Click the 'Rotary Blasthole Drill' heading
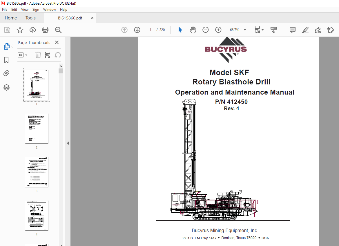 click(x=231, y=82)
